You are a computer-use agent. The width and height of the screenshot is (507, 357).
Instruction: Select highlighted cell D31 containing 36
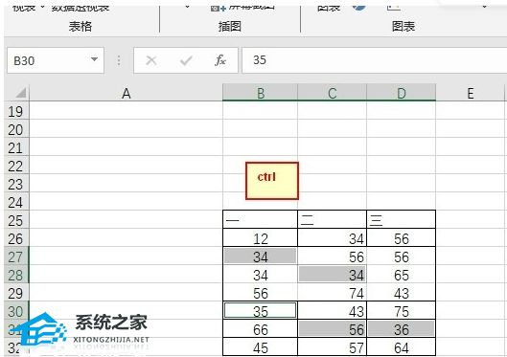click(x=402, y=329)
